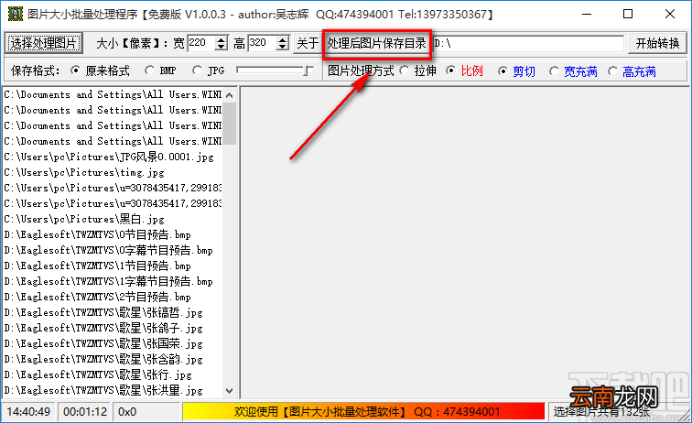Select 张行.jpg in file list
The width and height of the screenshot is (692, 423).
click(x=113, y=374)
